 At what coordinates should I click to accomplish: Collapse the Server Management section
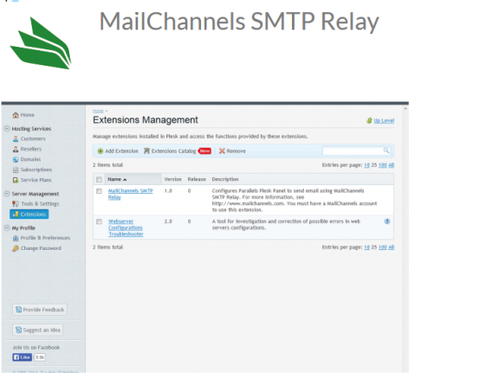coord(7,194)
